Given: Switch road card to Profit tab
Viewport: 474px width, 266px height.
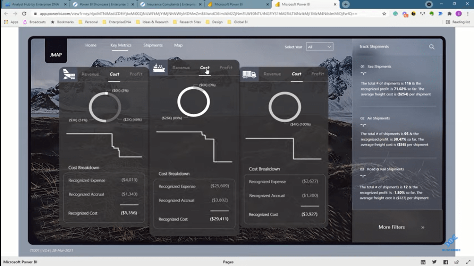Looking at the screenshot, I should tap(318, 74).
